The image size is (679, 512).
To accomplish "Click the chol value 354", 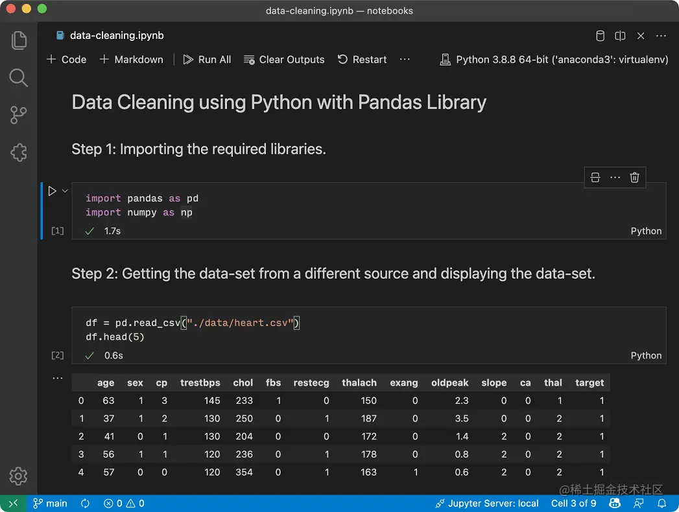I will click(244, 472).
